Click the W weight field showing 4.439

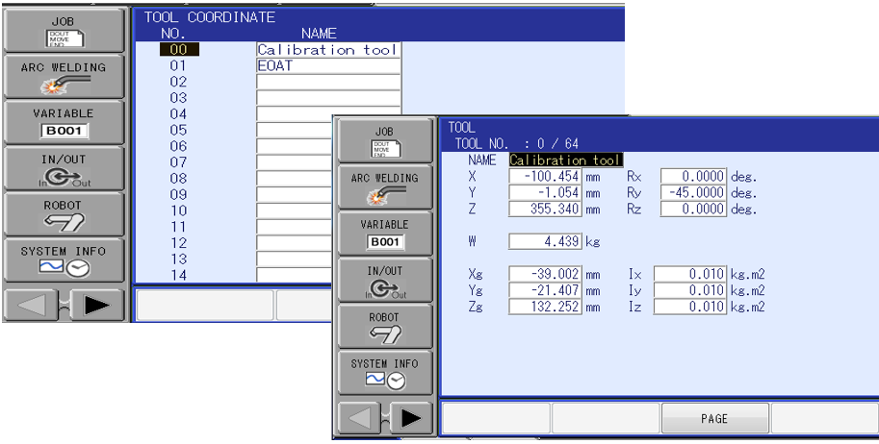(545, 241)
